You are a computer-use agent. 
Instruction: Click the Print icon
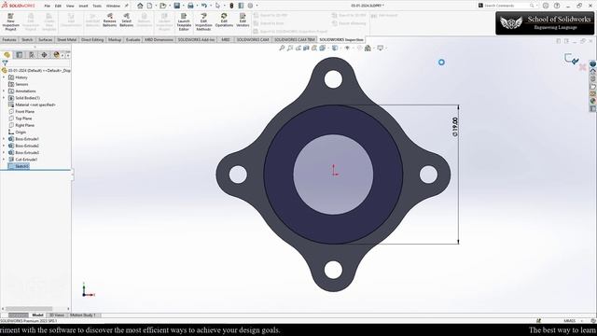coord(190,6)
